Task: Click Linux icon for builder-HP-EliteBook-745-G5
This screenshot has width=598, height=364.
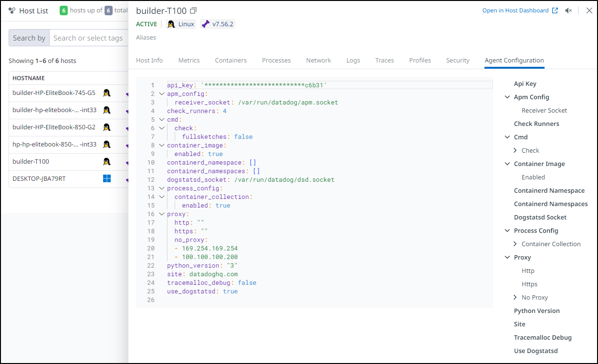Action: pos(107,93)
